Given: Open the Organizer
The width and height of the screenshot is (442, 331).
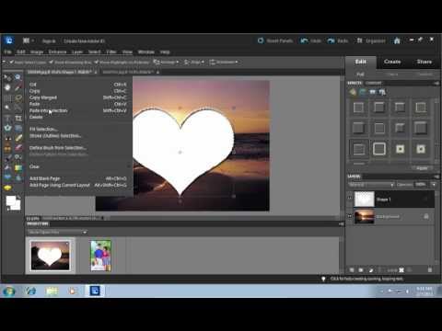Looking at the screenshot, I should pyautogui.click(x=370, y=40).
